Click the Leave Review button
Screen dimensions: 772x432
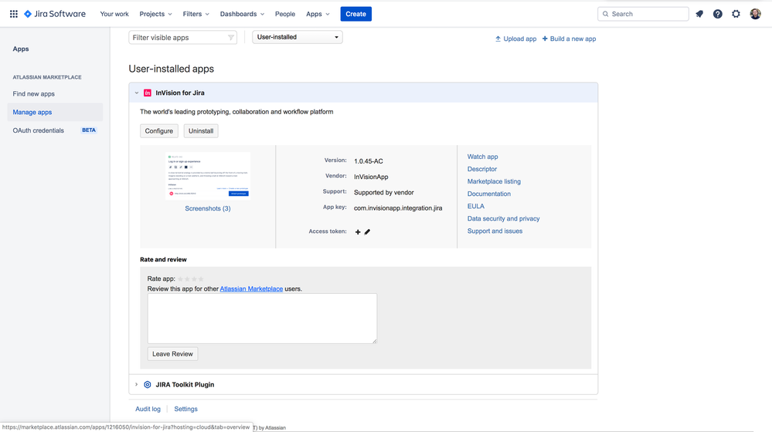click(172, 354)
